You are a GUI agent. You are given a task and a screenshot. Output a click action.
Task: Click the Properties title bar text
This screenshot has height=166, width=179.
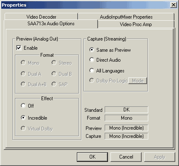pyautogui.click(x=14, y=5)
